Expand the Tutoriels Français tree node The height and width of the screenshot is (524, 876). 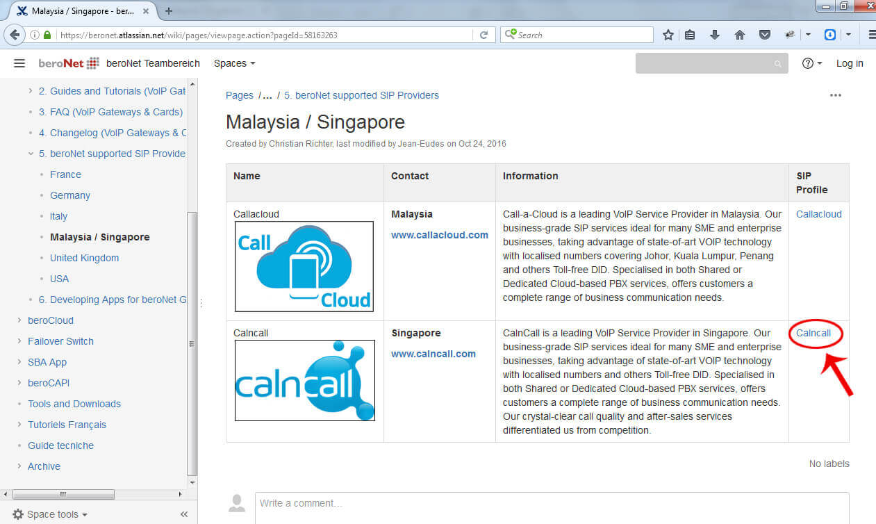pyautogui.click(x=19, y=425)
